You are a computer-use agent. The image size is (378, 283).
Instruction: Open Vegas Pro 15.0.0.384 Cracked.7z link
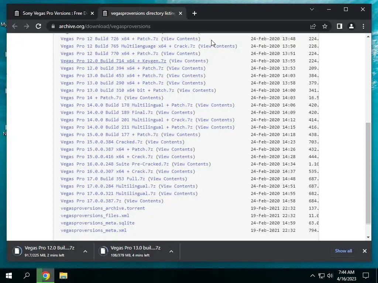pyautogui.click(x=102, y=142)
